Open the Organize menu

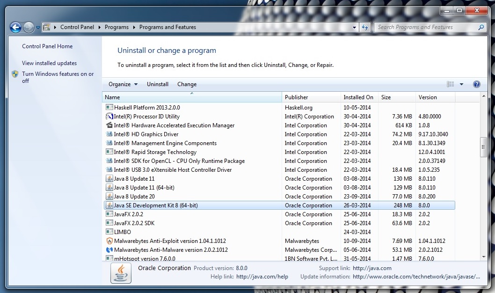click(123, 84)
